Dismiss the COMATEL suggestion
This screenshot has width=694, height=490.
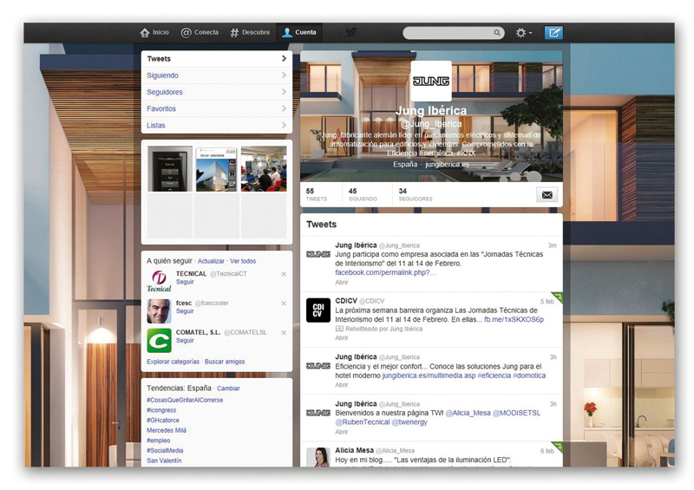coord(284,332)
